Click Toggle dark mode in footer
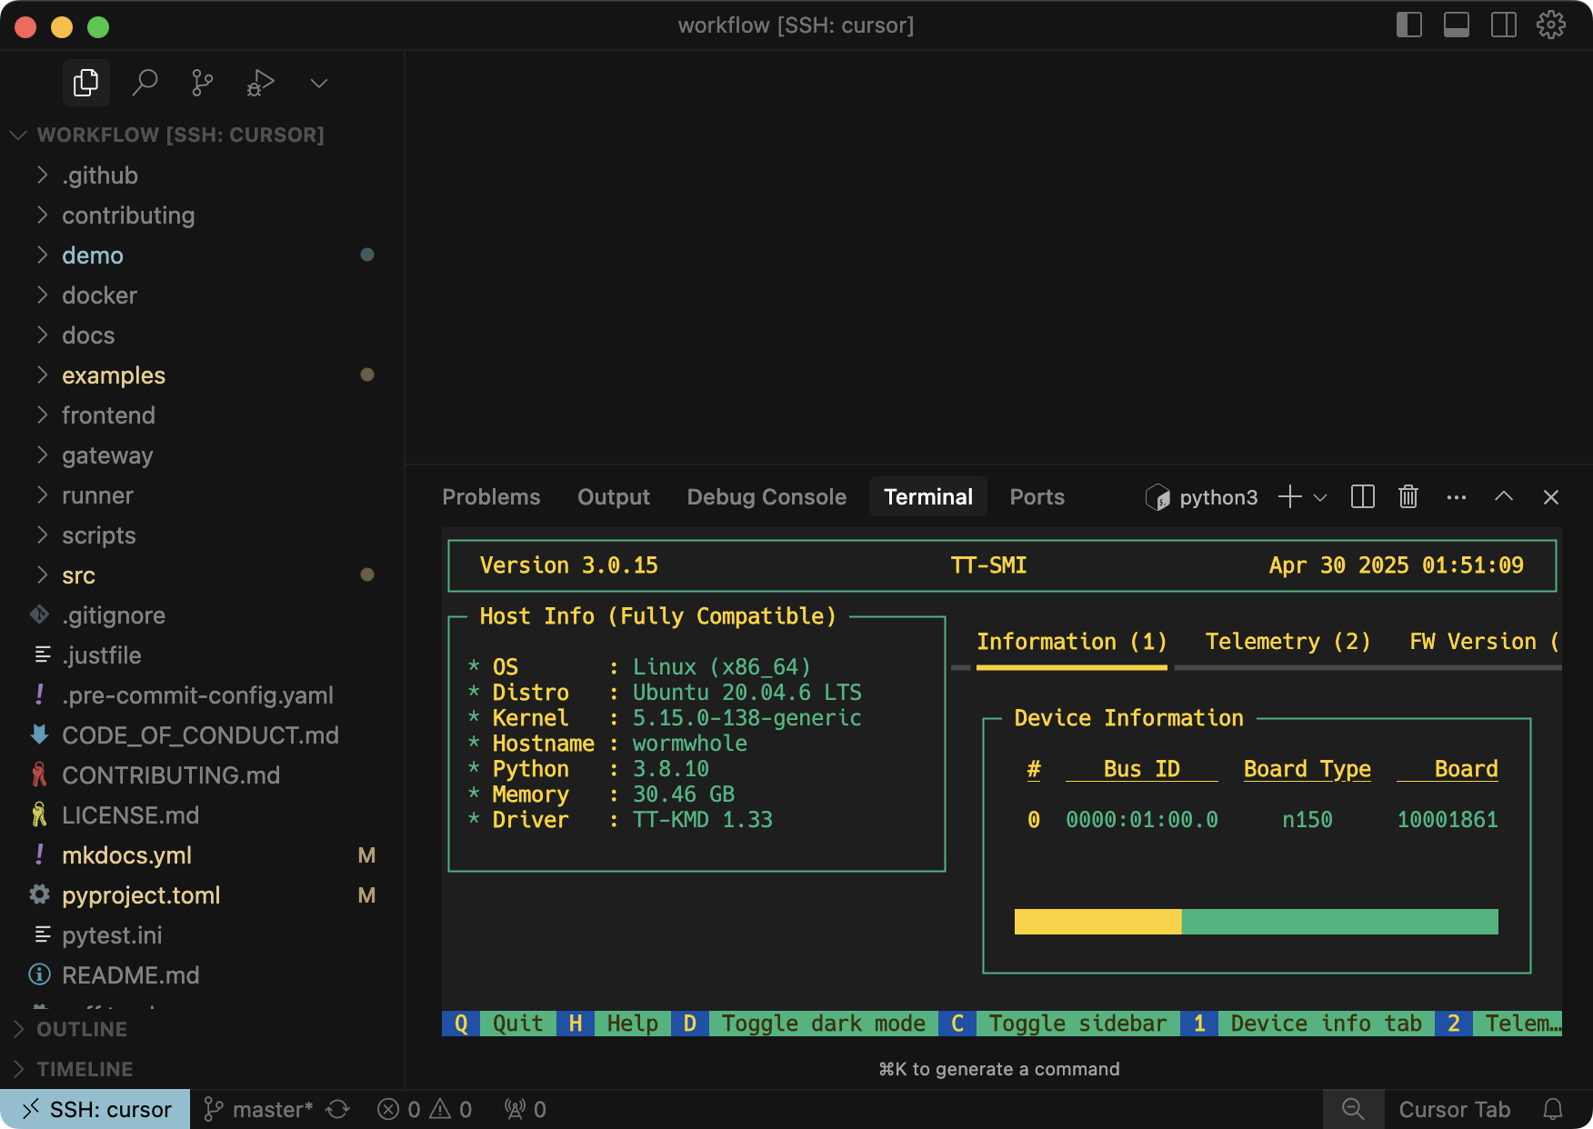 pyautogui.click(x=822, y=1024)
